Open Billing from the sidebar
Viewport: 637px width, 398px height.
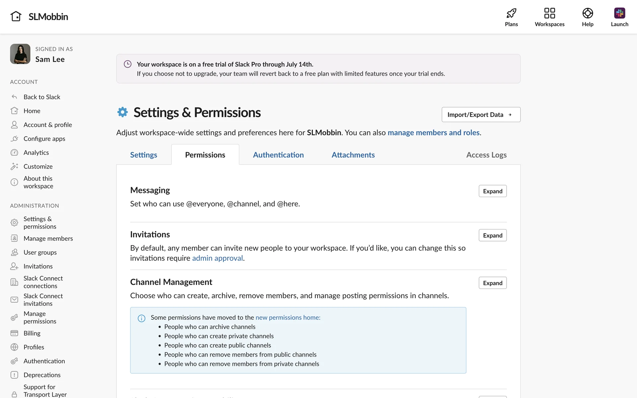click(x=32, y=333)
